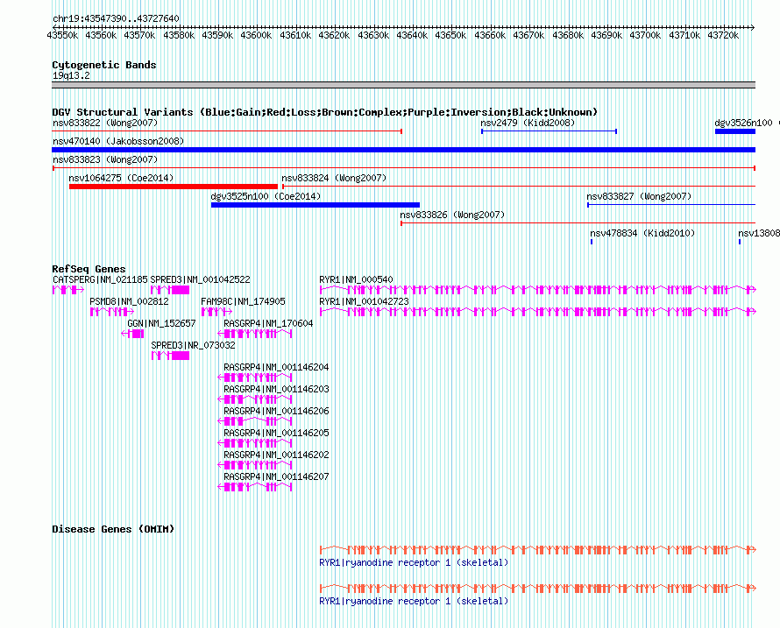This screenshot has width=780, height=628.
Task: Open the RYR1|NM_000540 gene label
Action: 356,280
